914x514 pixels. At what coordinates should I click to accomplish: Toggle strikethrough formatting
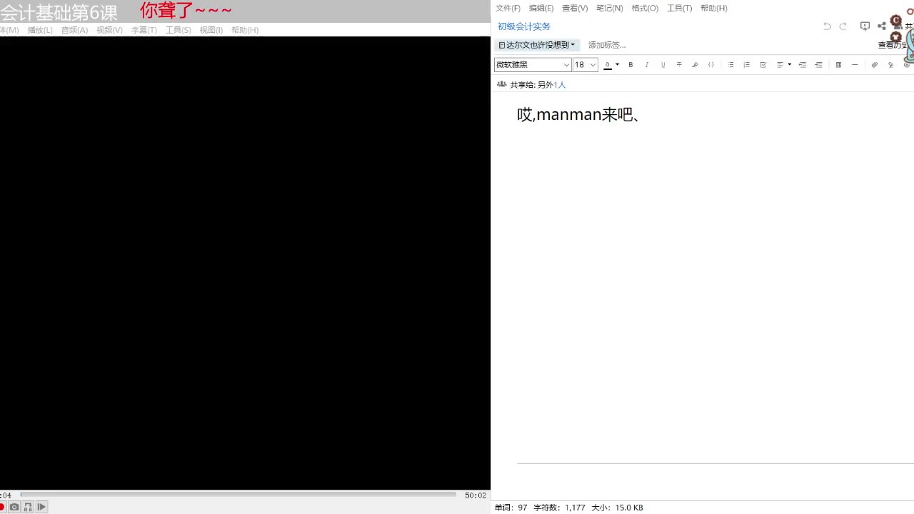pos(679,64)
